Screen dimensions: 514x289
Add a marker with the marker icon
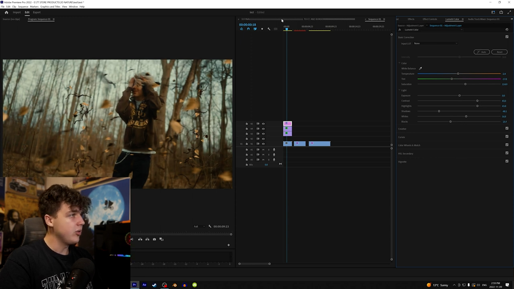[x=262, y=29]
